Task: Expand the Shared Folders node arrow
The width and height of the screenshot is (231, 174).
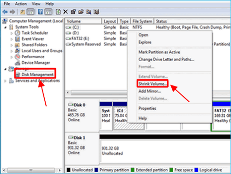Action: [x=12, y=45]
